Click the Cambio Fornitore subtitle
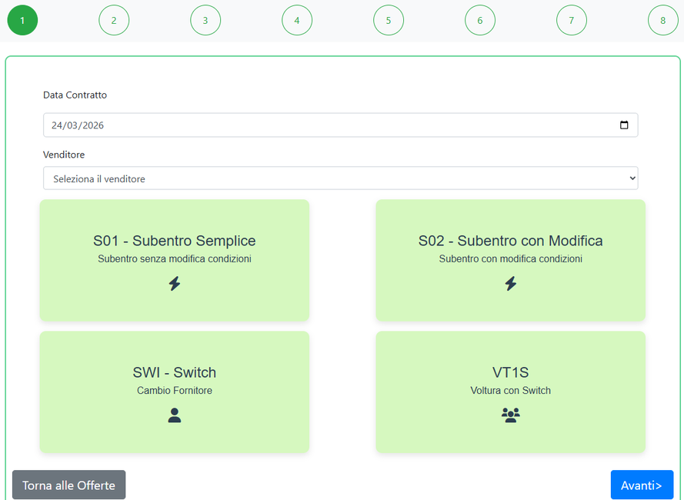This screenshot has height=500, width=684. click(175, 391)
